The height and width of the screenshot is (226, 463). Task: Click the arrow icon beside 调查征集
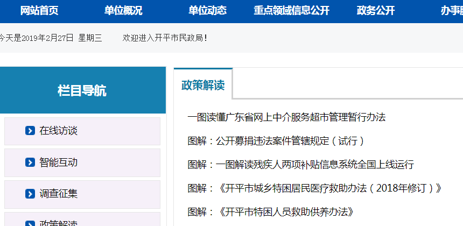click(30, 194)
